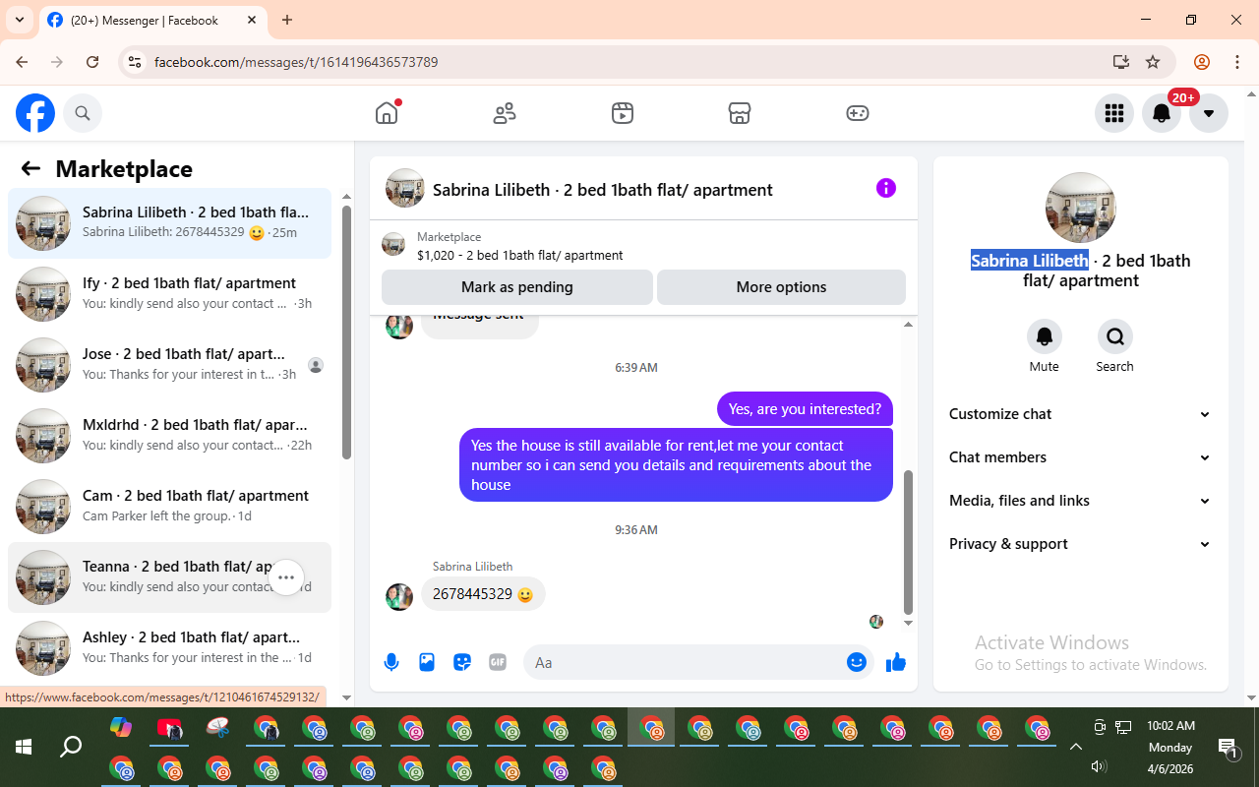The width and height of the screenshot is (1259, 787).
Task: Open the Windows notification center icon
Action: [x=1229, y=748]
